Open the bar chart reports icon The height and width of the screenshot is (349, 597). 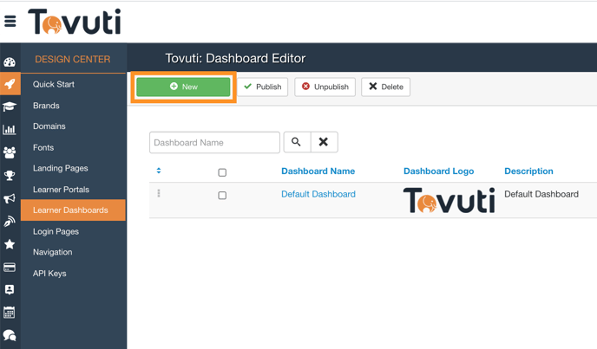[x=10, y=130]
